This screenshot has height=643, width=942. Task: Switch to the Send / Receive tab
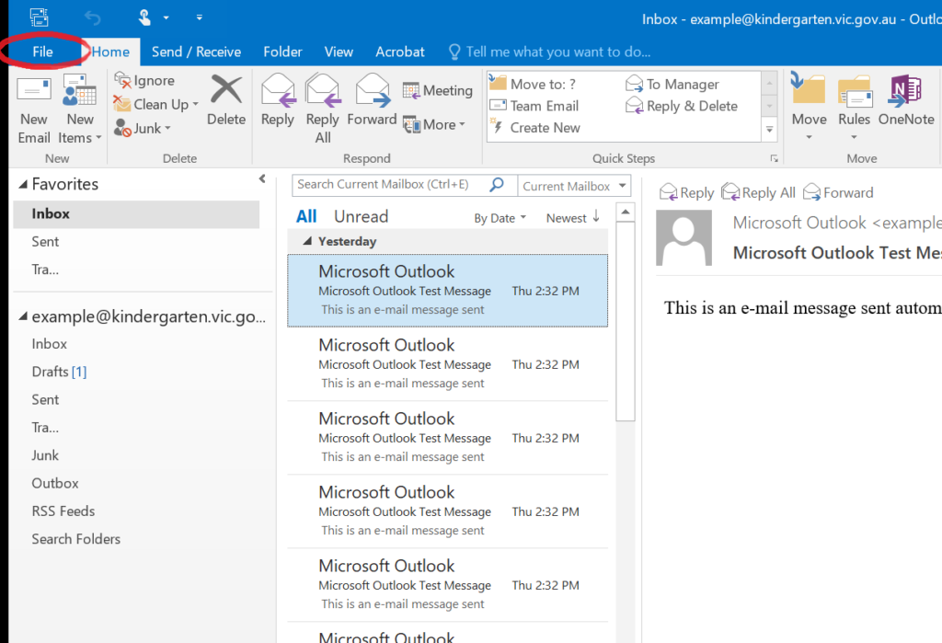196,52
